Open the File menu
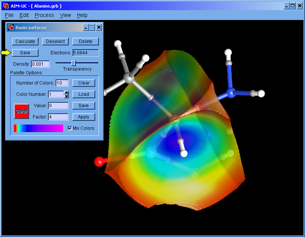 pos(9,15)
